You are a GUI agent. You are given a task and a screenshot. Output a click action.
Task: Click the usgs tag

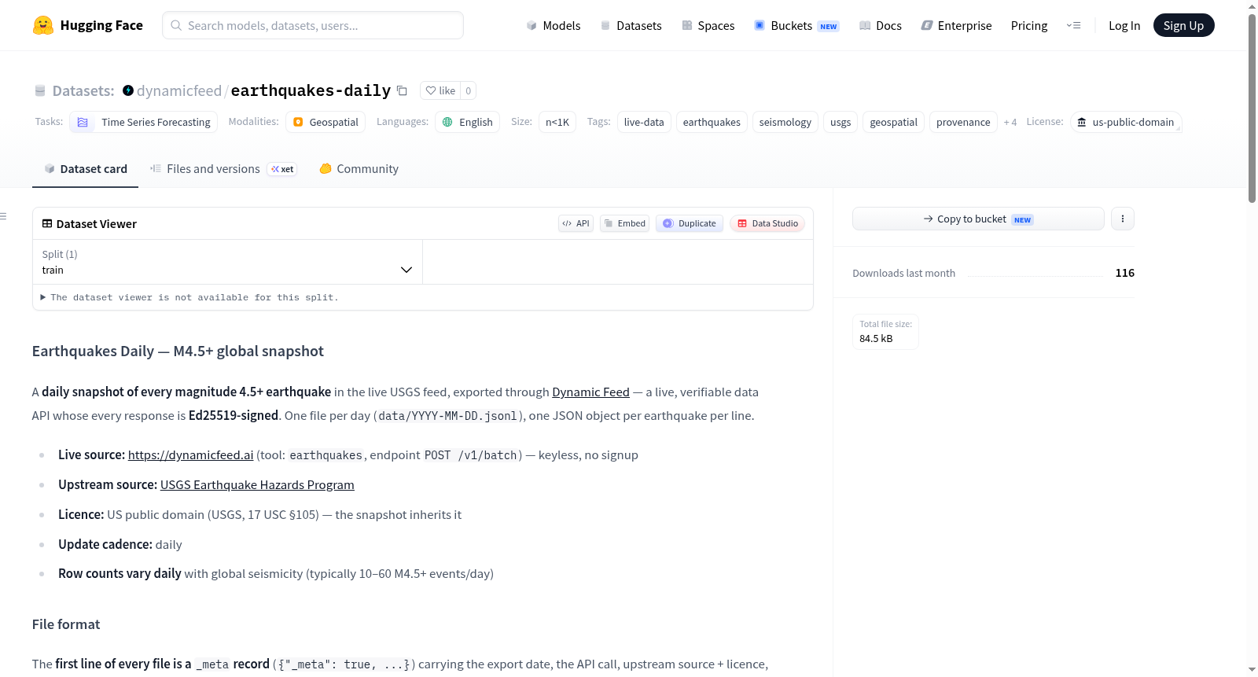(x=841, y=122)
